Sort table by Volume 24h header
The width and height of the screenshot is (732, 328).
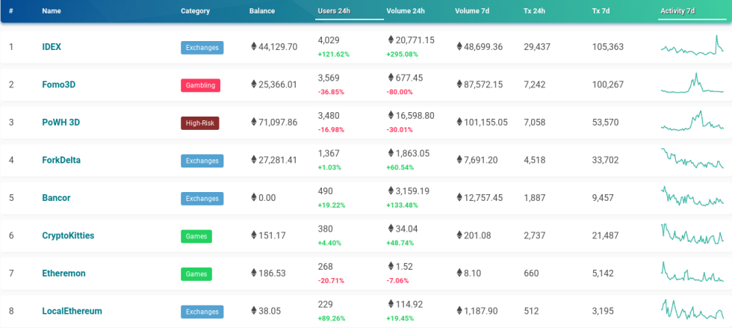(405, 11)
